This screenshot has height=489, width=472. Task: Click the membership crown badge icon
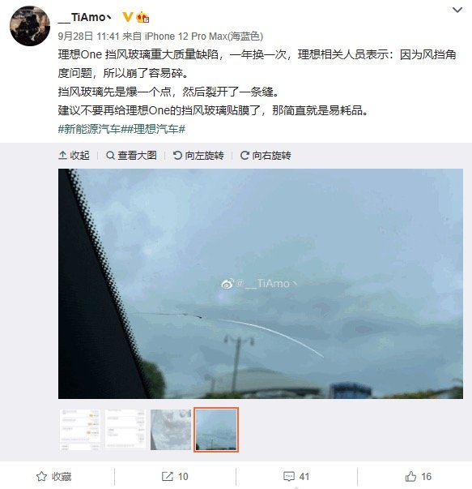142,17
